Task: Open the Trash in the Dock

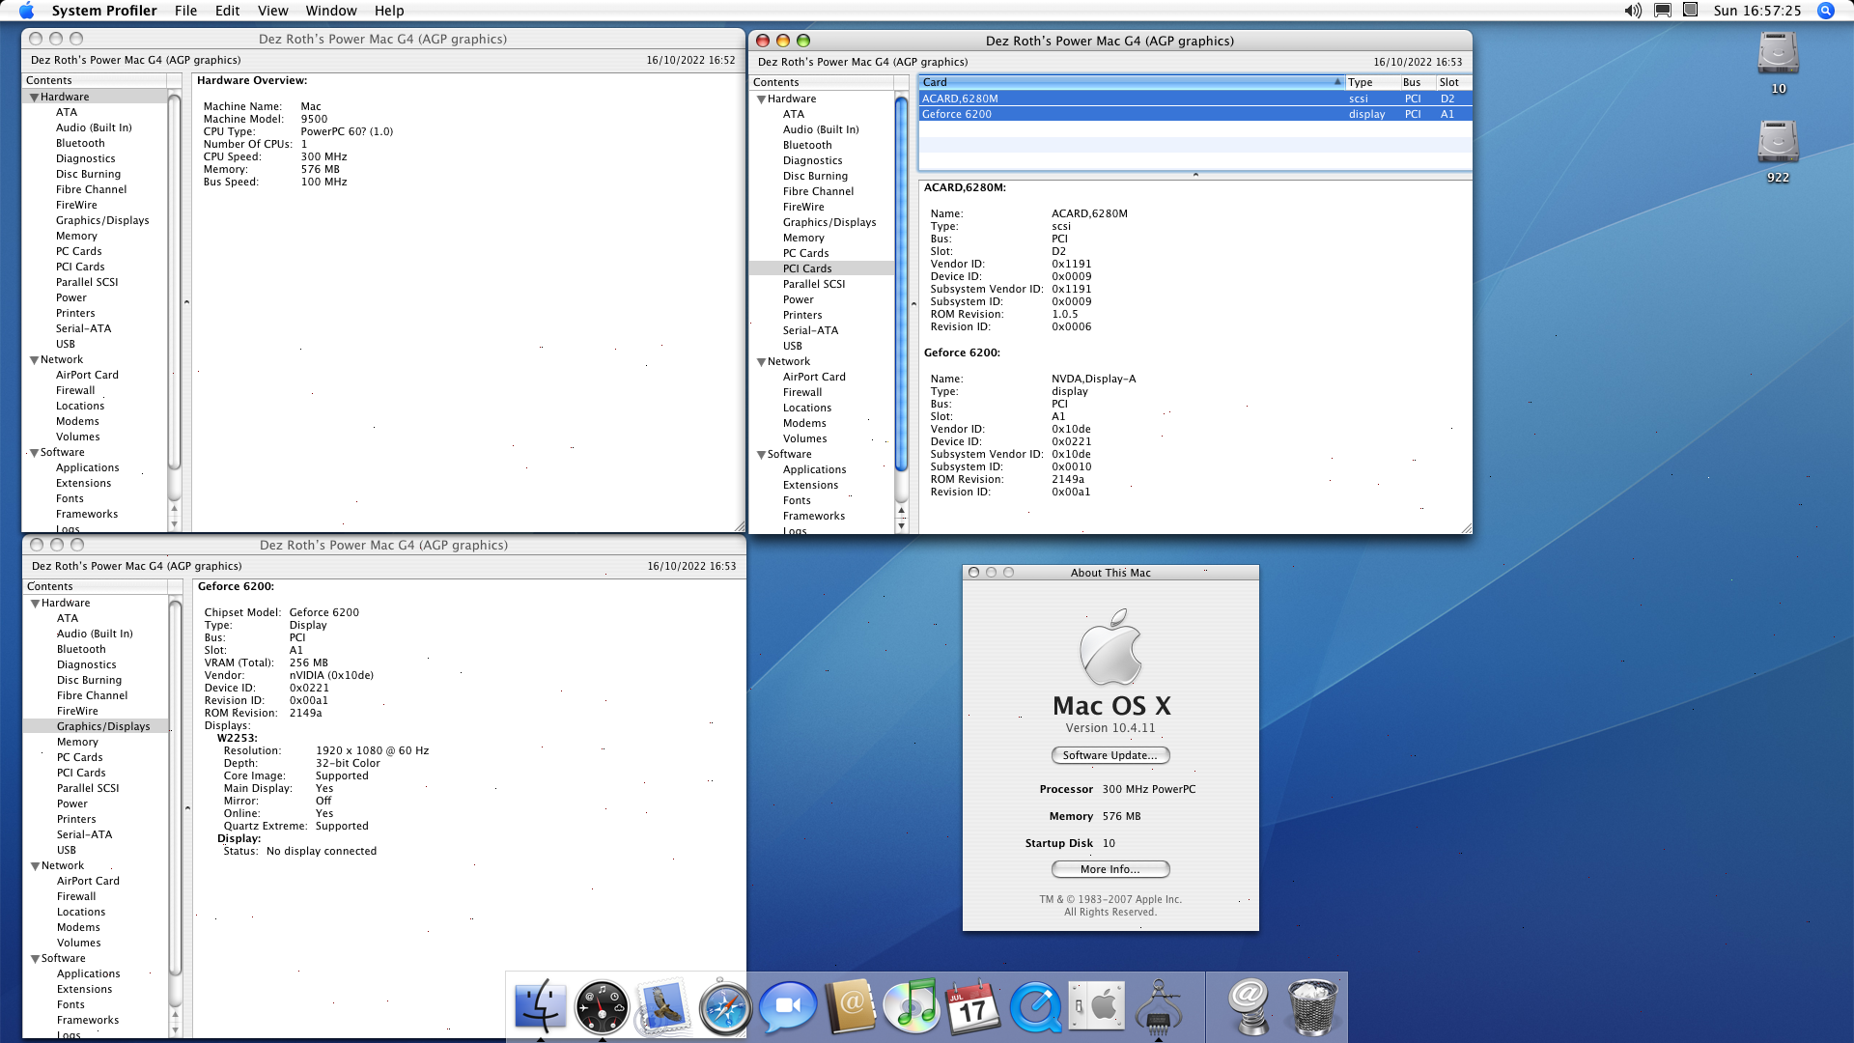Action: pyautogui.click(x=1312, y=1006)
